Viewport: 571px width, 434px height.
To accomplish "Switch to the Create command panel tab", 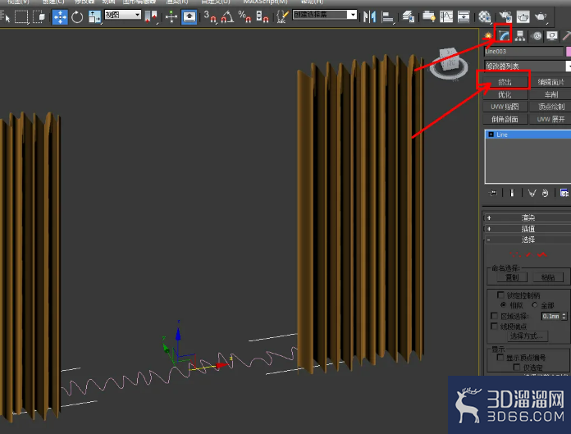I will (x=488, y=35).
